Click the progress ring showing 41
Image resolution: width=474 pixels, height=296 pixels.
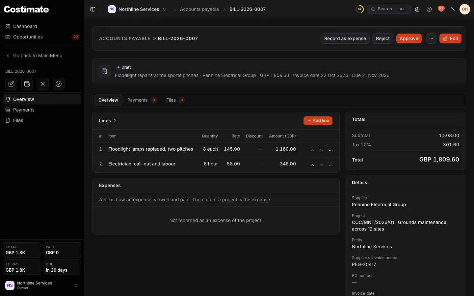tap(360, 9)
